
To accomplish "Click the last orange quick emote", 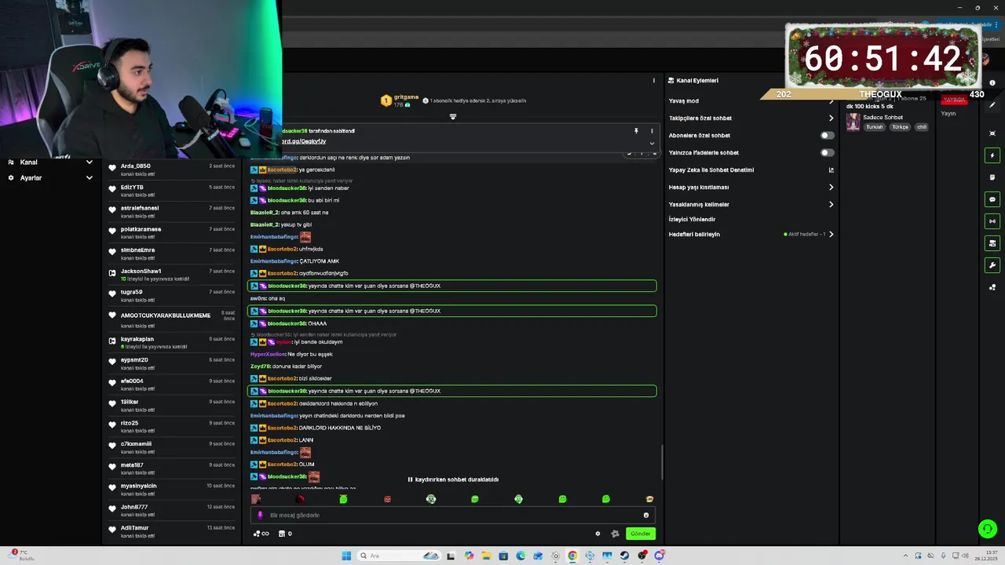I will [649, 499].
